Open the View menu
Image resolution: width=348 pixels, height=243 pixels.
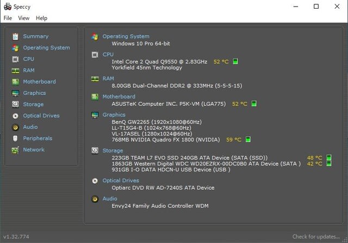click(x=24, y=18)
